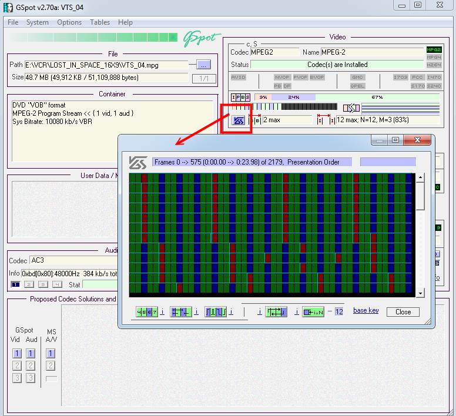Image resolution: width=456 pixels, height=416 pixels.
Task: Click the looping arrows order icon
Action: click(276, 312)
